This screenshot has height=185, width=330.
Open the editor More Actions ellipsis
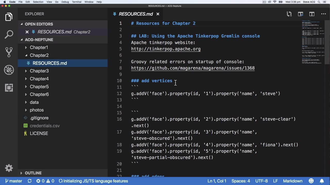tap(323, 14)
